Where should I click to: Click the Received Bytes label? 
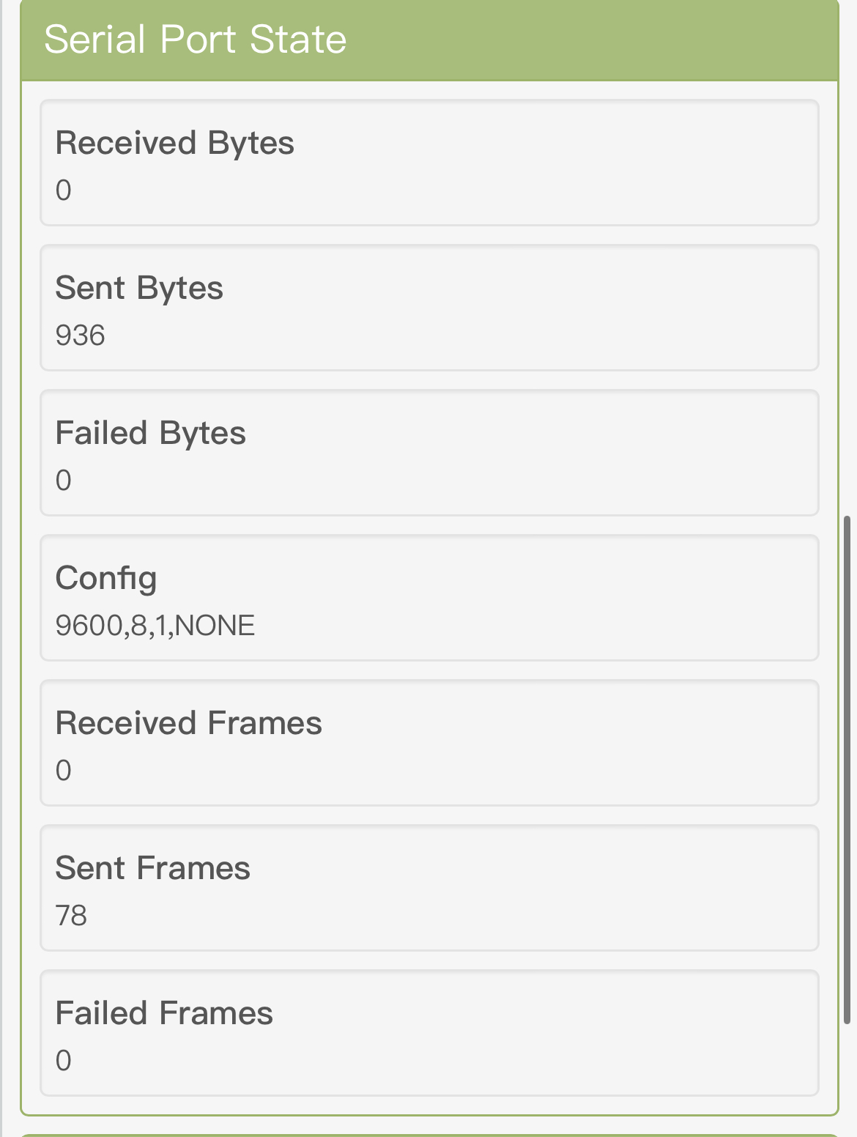(x=175, y=143)
